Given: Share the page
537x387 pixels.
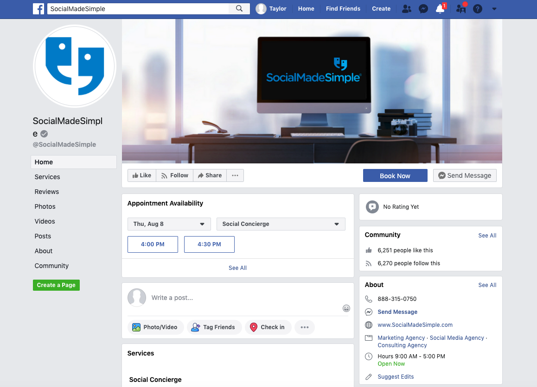Looking at the screenshot, I should click(x=210, y=175).
